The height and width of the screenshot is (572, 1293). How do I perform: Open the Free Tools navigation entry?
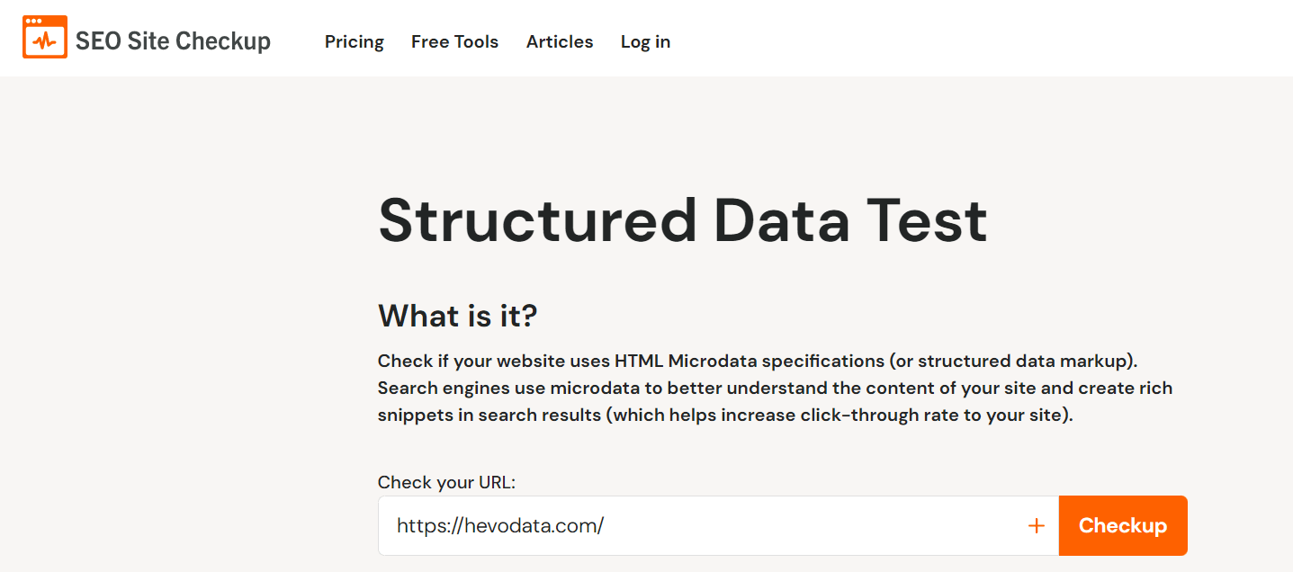[x=454, y=41]
